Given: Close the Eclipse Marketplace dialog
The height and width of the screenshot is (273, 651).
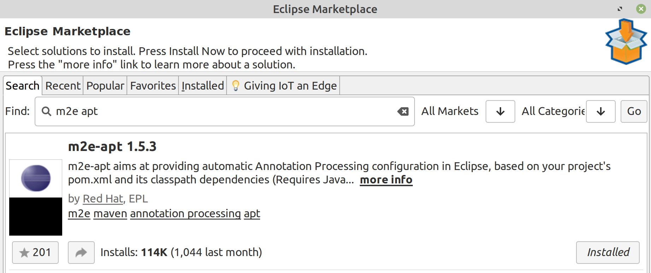Looking at the screenshot, I should tap(641, 9).
